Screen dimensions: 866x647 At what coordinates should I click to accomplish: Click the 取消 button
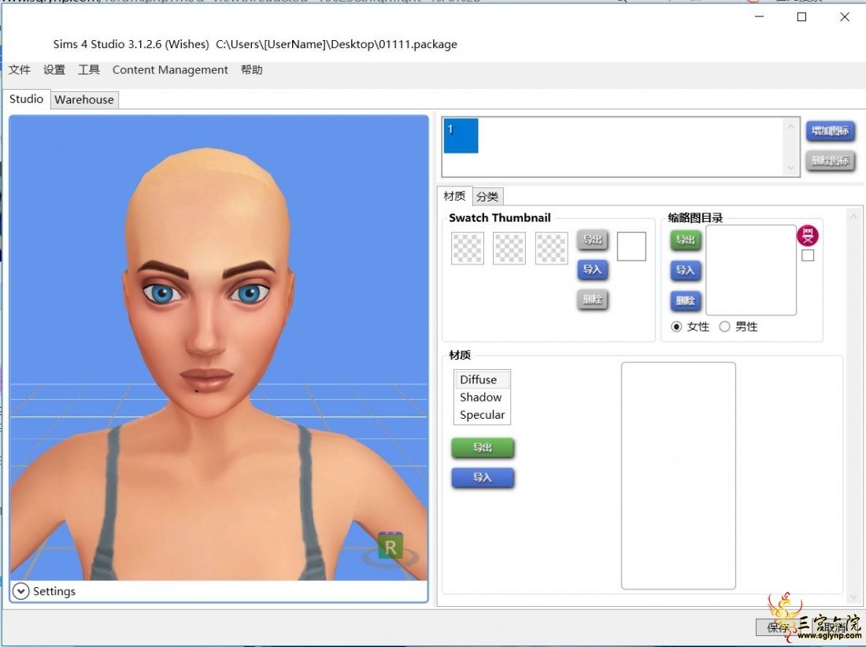pos(834,627)
